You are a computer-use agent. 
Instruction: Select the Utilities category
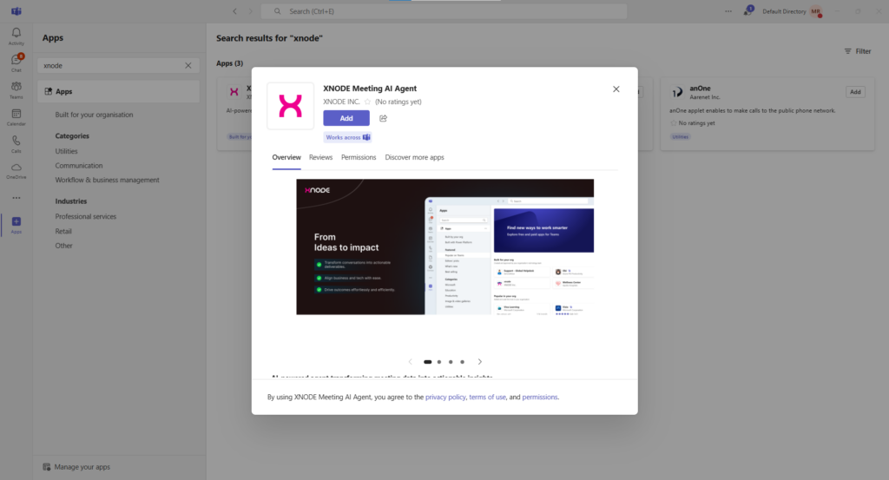(x=66, y=151)
